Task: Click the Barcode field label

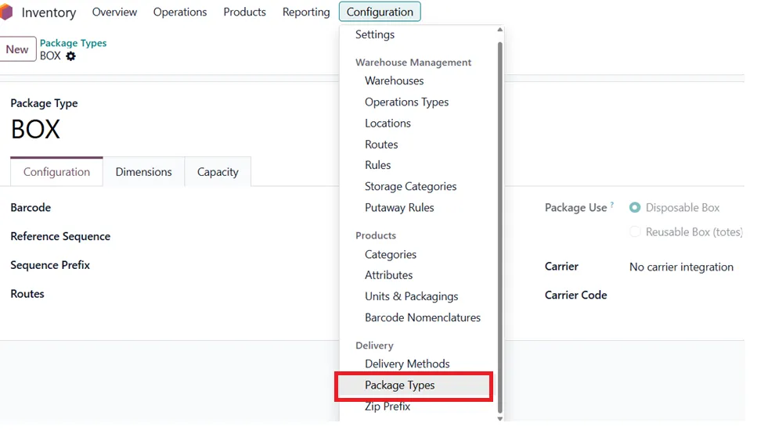Action: coord(31,208)
